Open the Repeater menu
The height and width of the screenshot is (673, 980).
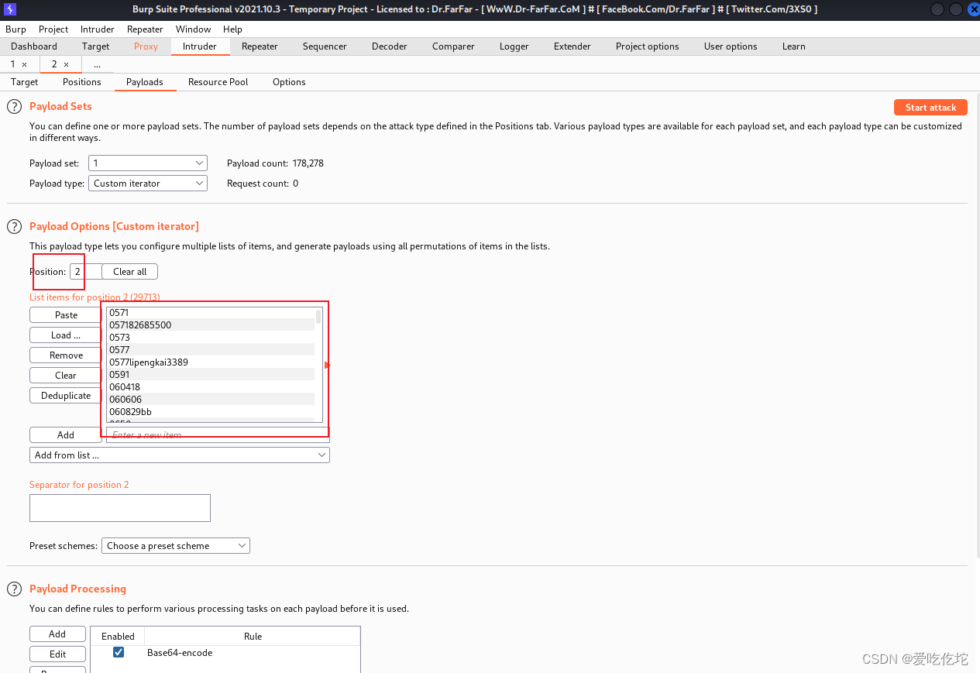click(x=145, y=29)
